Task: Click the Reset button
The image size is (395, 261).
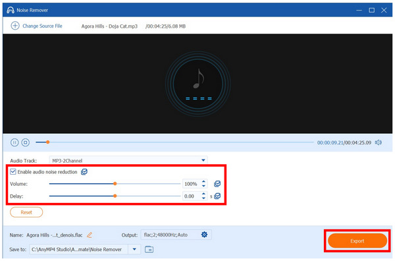Action: pyautogui.click(x=26, y=212)
